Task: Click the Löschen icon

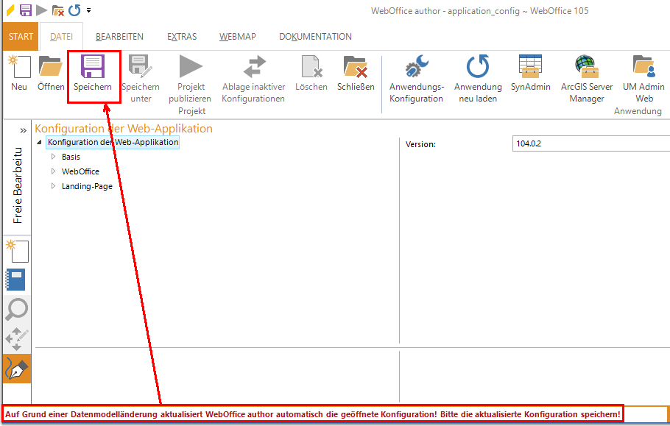Action: click(311, 67)
